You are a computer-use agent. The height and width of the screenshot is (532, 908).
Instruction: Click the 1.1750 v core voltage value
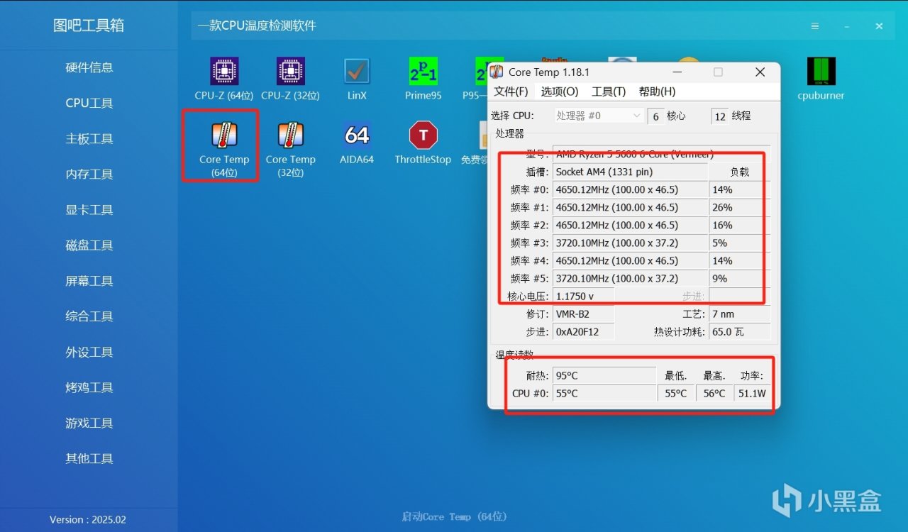point(584,296)
